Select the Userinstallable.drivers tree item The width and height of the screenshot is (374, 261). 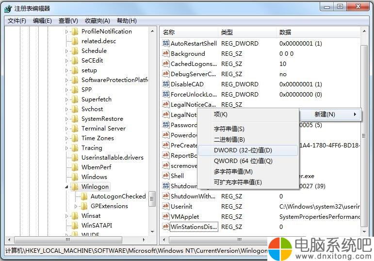coord(113,158)
